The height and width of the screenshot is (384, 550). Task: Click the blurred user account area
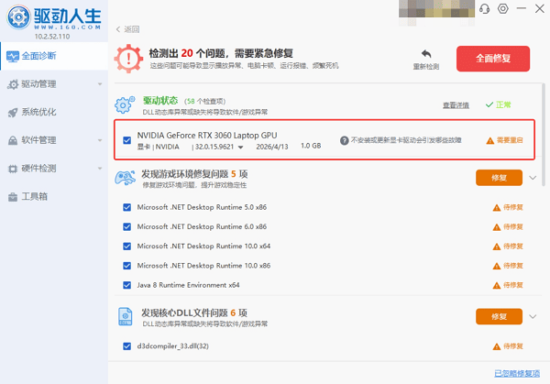click(436, 10)
